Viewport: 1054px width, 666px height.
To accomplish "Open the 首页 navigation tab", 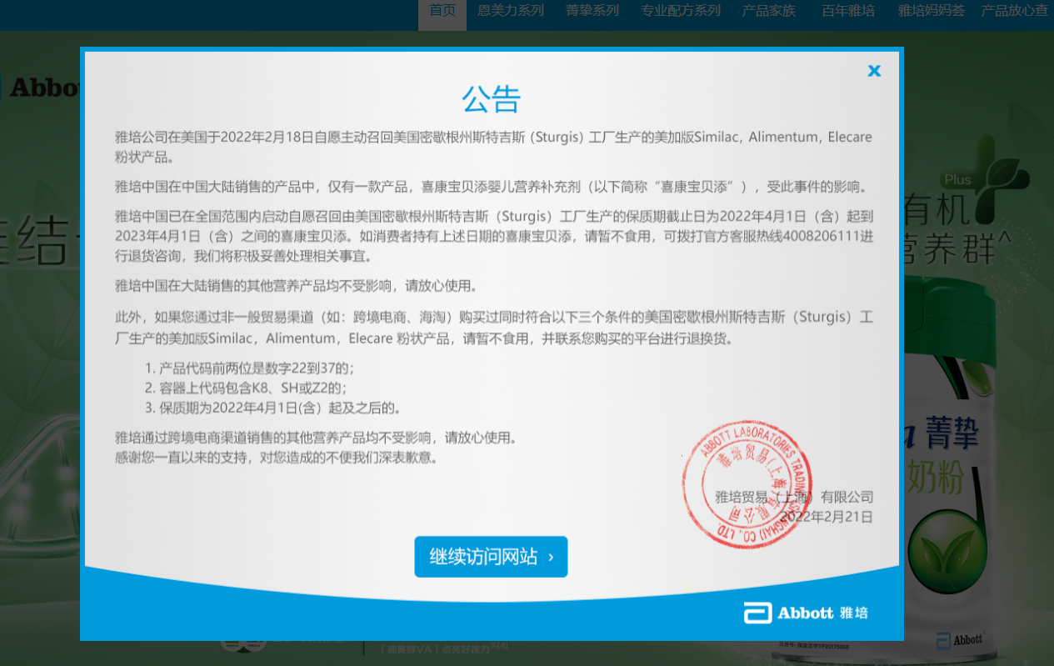I will [x=442, y=11].
